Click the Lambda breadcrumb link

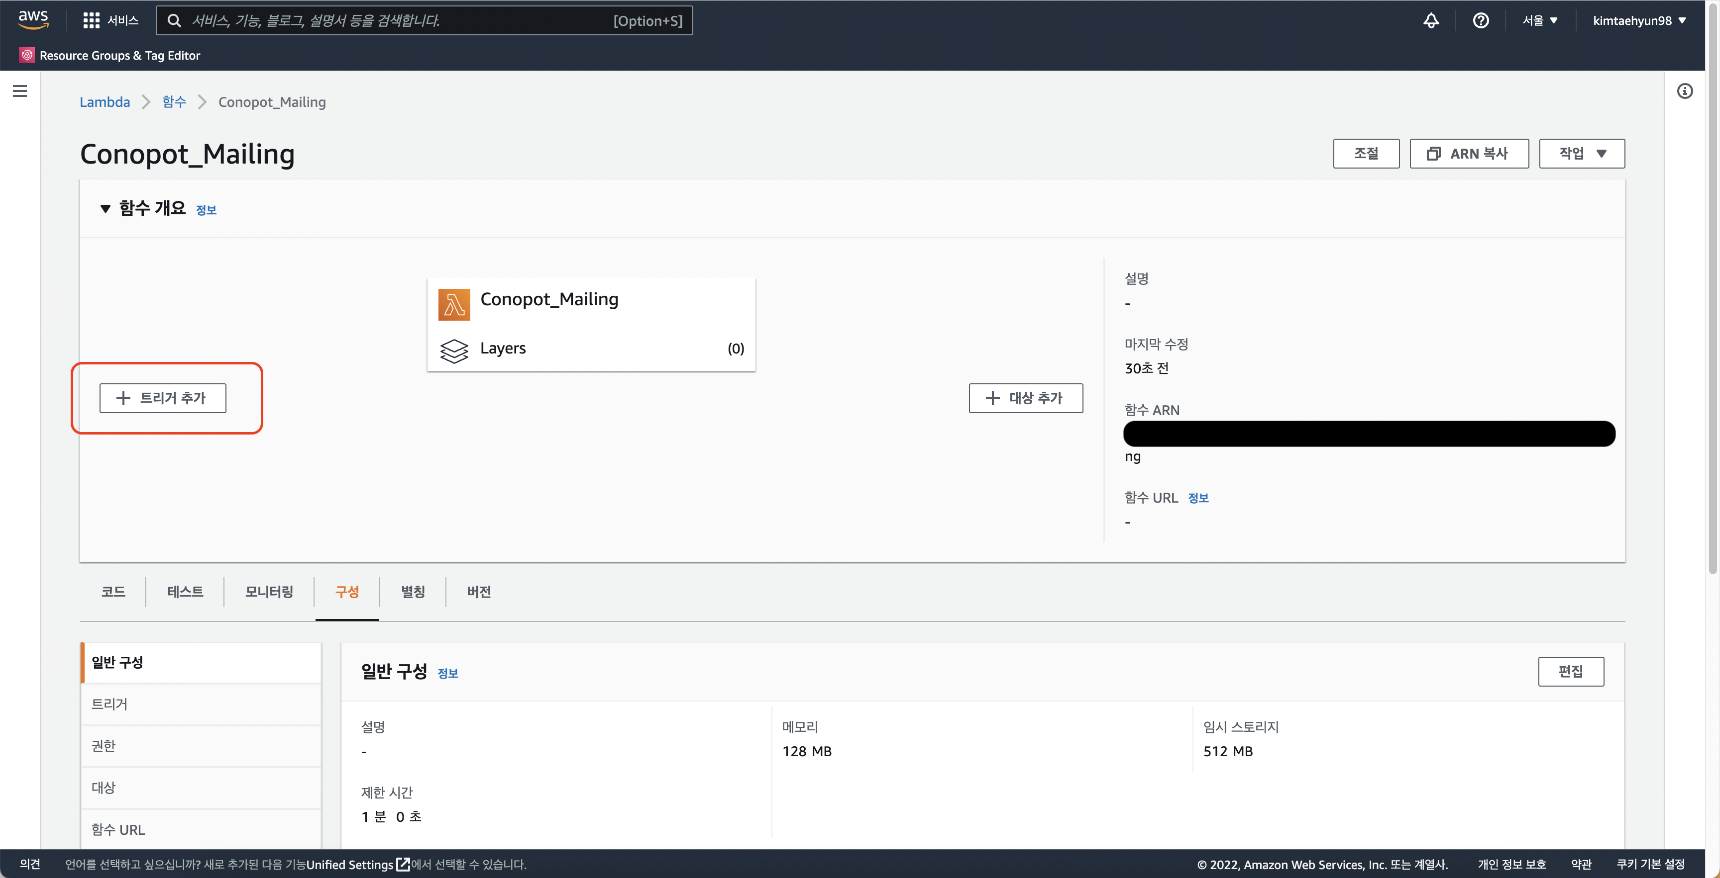pos(104,102)
